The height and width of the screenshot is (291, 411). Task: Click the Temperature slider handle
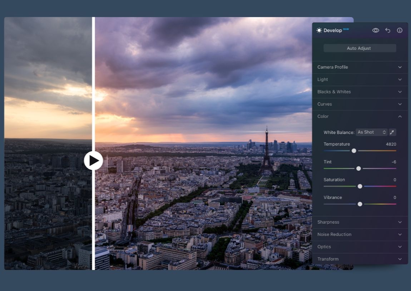pos(354,151)
